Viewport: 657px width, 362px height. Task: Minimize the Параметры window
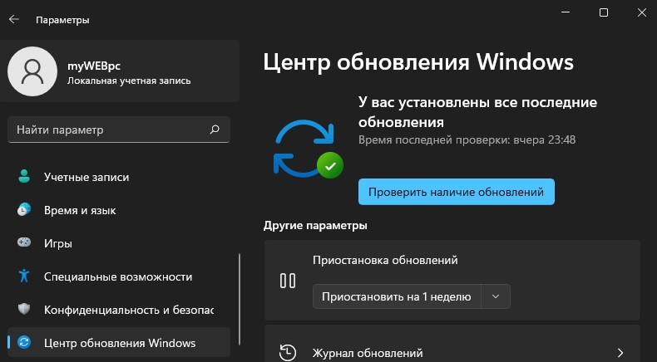[566, 12]
